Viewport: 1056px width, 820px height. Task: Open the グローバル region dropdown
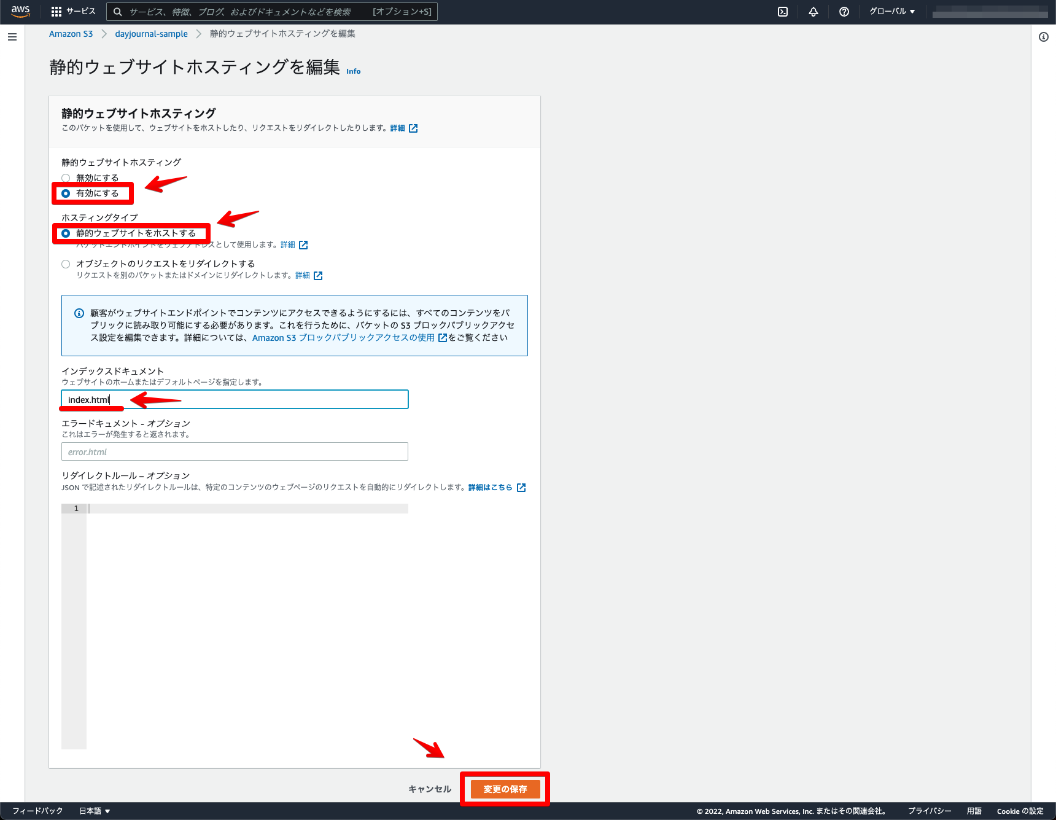point(892,12)
